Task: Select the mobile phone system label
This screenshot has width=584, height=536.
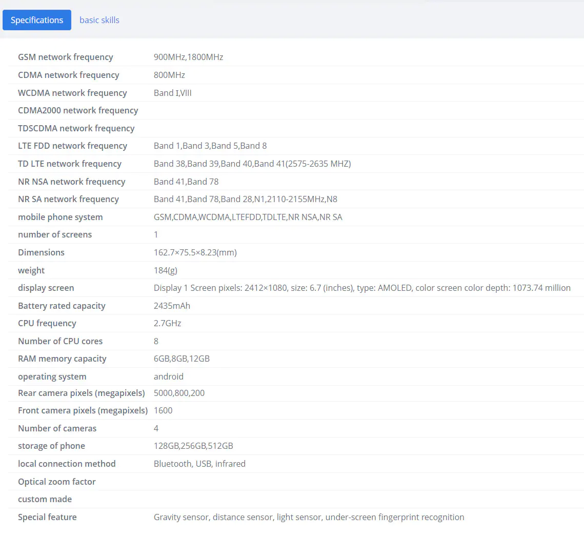Action: (61, 217)
